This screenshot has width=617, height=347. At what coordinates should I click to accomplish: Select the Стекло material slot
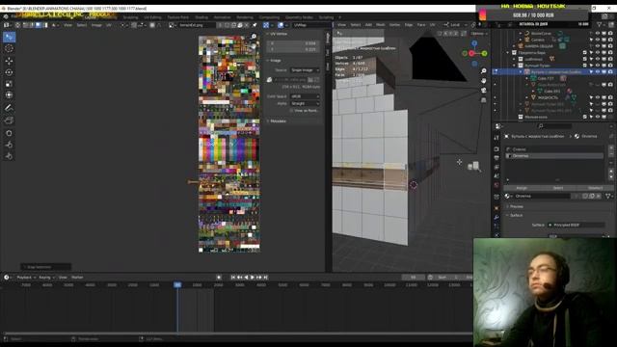pyautogui.click(x=555, y=149)
